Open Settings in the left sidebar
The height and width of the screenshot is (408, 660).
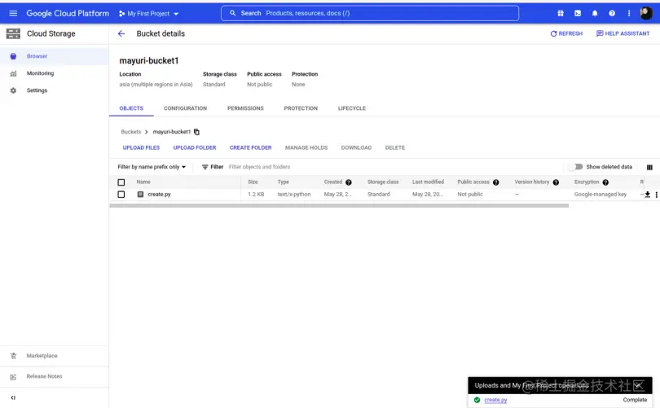[x=37, y=90]
